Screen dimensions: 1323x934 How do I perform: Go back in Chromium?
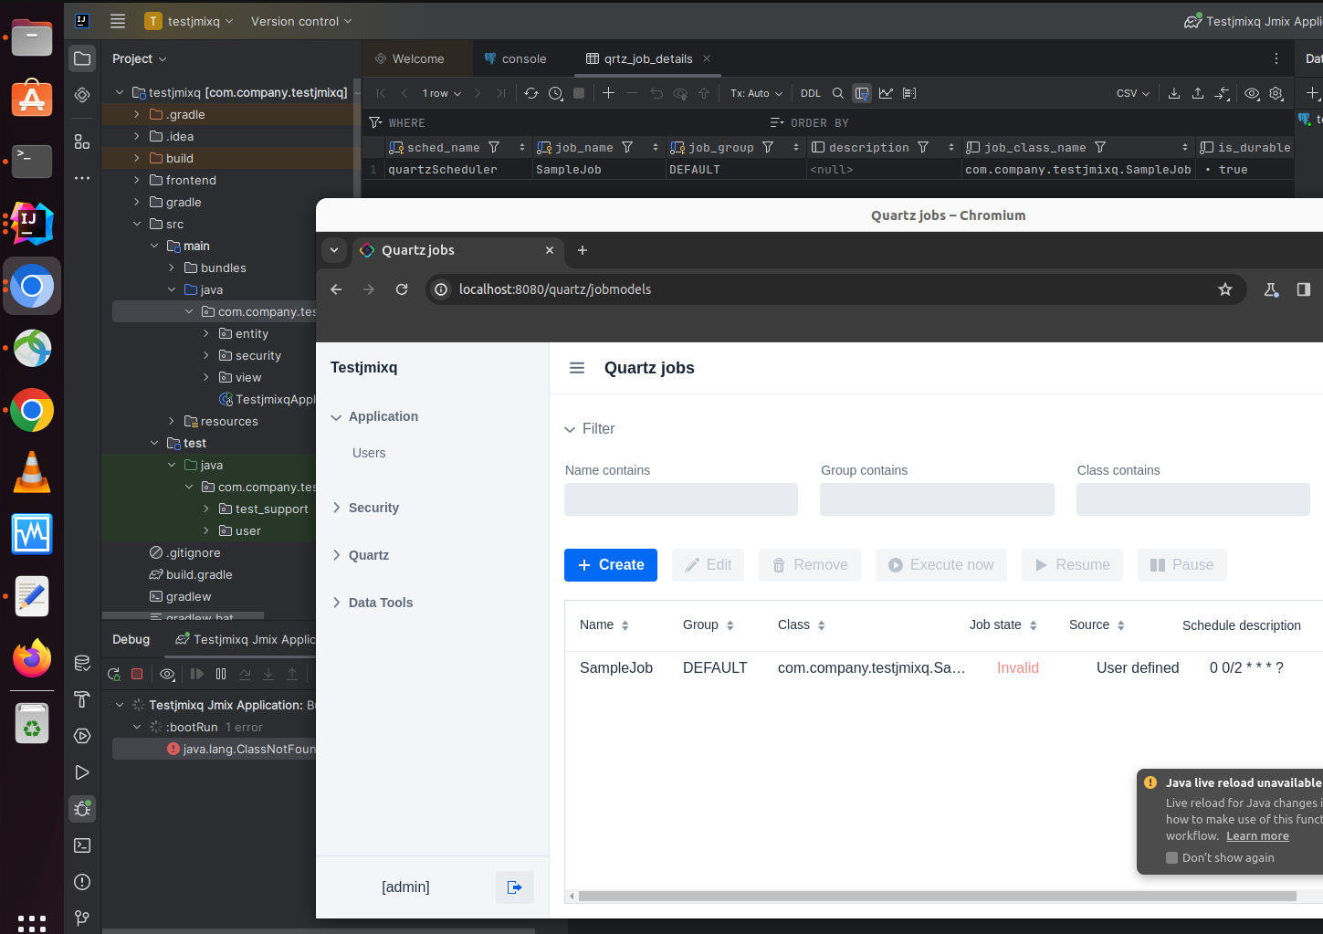point(336,289)
